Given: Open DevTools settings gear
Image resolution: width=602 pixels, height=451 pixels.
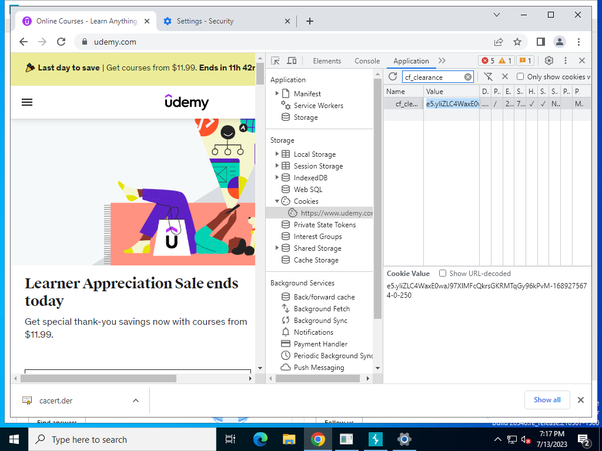Looking at the screenshot, I should (x=549, y=60).
